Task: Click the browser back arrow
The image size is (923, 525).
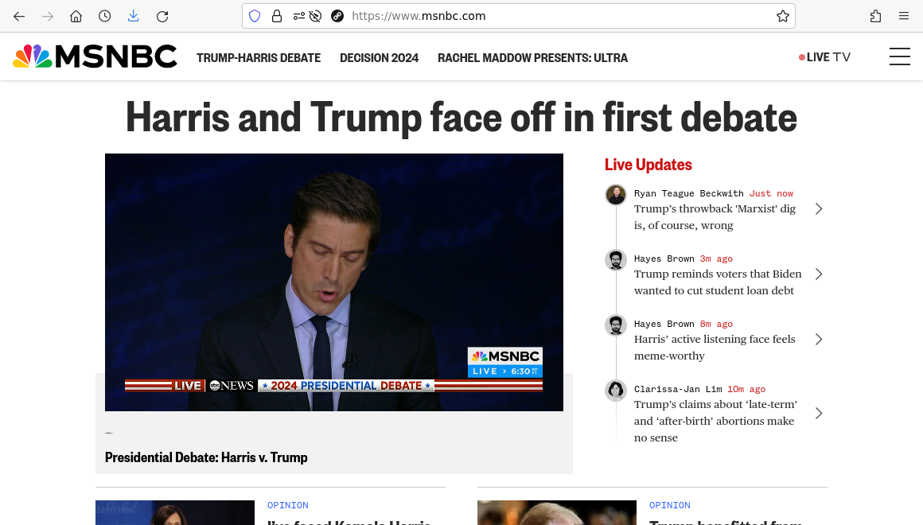Action: tap(19, 16)
